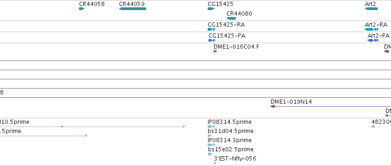Select the CG15425 gene glyph
The height and width of the screenshot is (166, 391).
(x=211, y=9)
